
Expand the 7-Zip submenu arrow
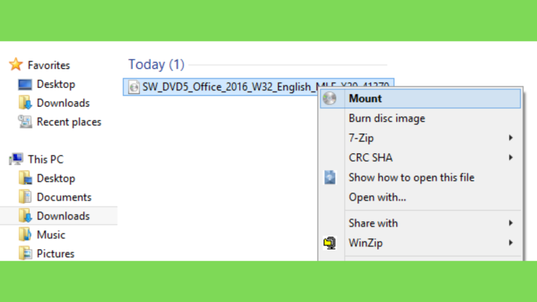point(511,138)
